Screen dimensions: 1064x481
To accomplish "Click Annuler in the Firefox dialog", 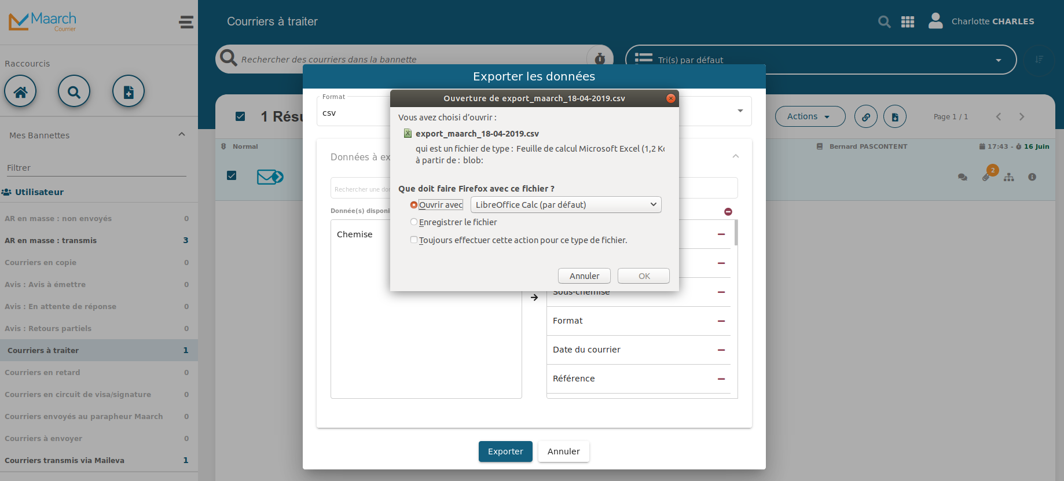I will (x=584, y=276).
